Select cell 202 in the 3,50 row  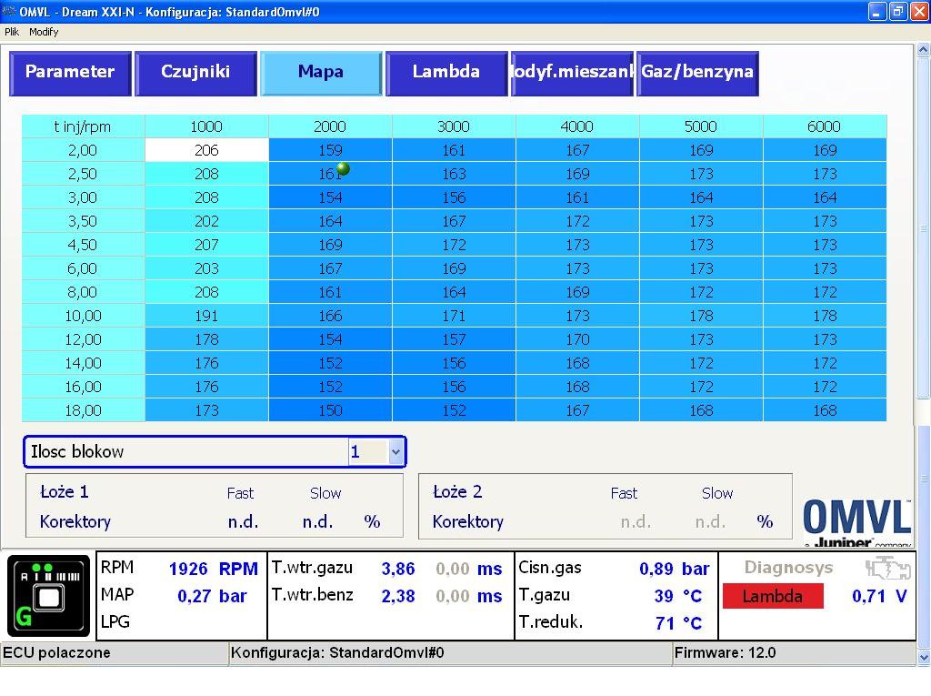click(x=206, y=221)
